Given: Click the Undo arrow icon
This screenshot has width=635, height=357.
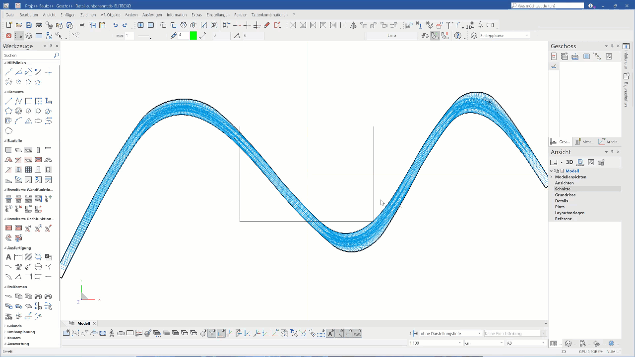Looking at the screenshot, I should (x=115, y=25).
